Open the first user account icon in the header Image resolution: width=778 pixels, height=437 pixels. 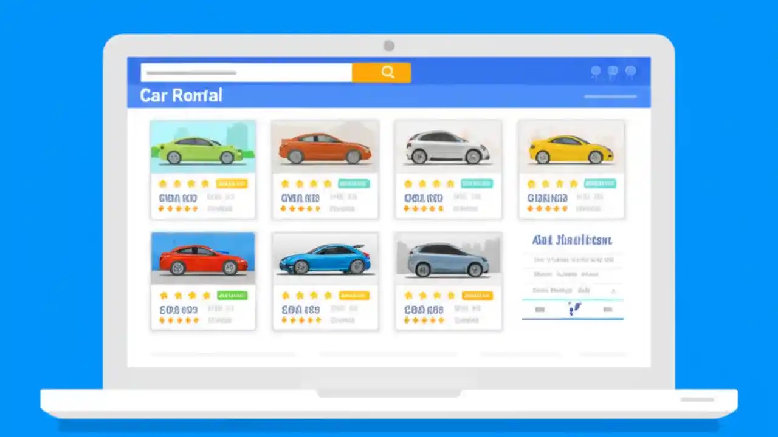pyautogui.click(x=596, y=72)
